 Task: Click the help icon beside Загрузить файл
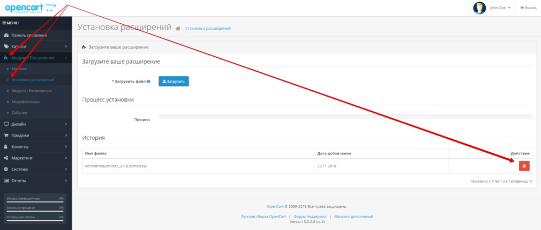pos(149,82)
